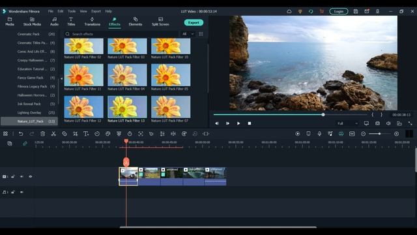The image size is (417, 235).
Task: Select Nature LUT Pack Filter 05 thumbnail
Action: (171, 75)
